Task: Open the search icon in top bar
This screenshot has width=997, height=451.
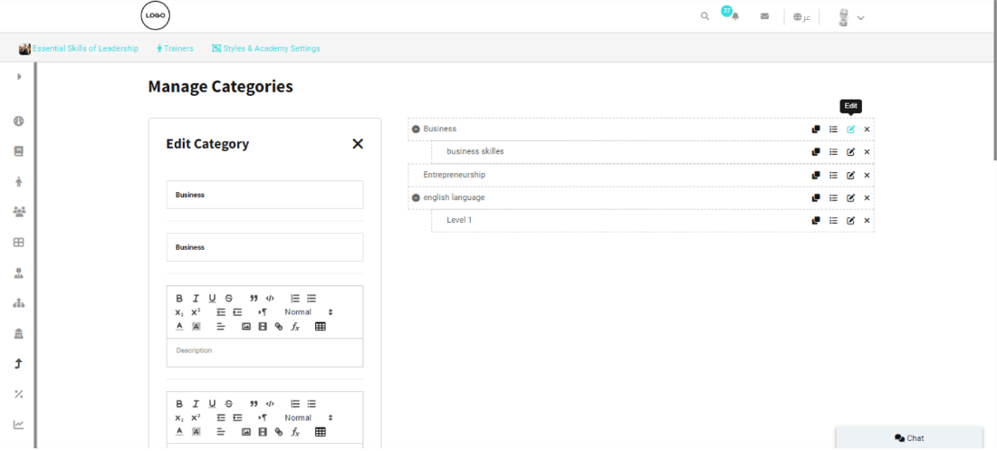Action: click(705, 16)
